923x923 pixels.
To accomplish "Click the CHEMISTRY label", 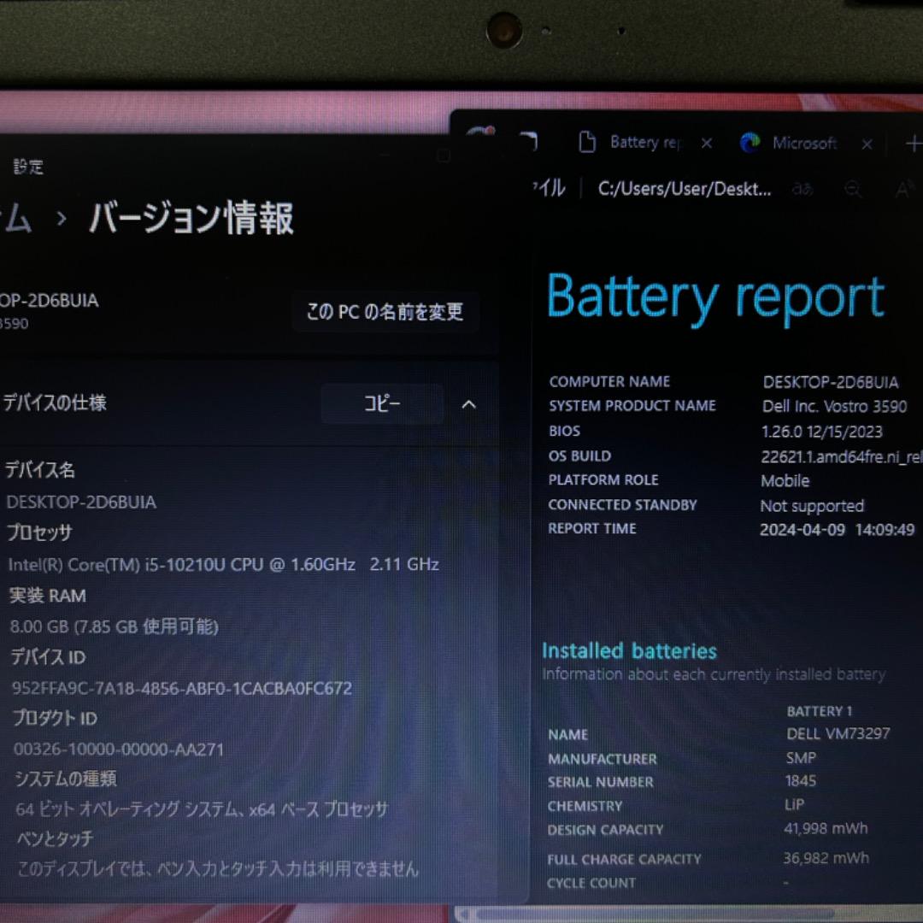I will click(x=585, y=806).
